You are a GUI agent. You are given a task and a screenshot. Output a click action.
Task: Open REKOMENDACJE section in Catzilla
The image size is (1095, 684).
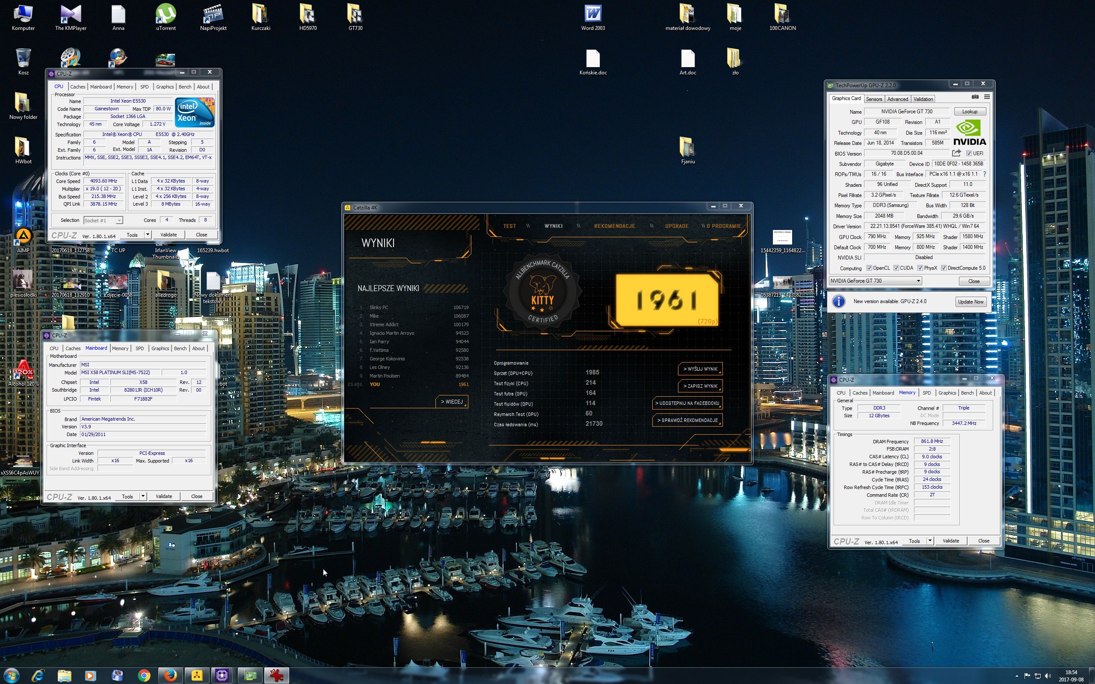(x=614, y=226)
